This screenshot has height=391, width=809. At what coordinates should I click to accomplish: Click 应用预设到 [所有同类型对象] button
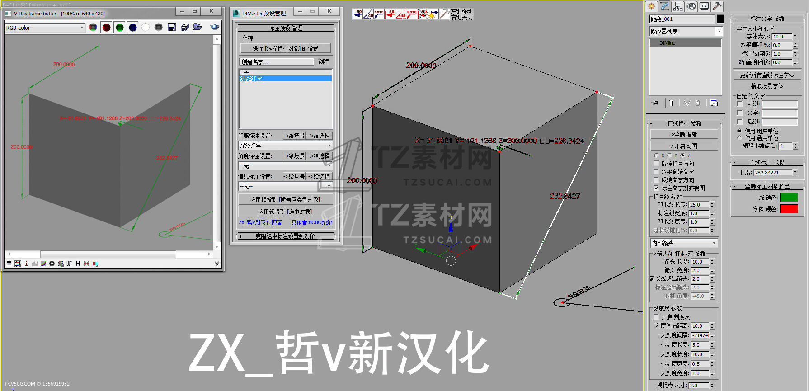[285, 199]
